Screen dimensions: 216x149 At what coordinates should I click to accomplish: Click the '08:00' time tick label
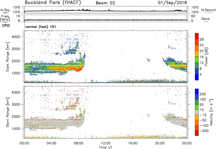79,143
